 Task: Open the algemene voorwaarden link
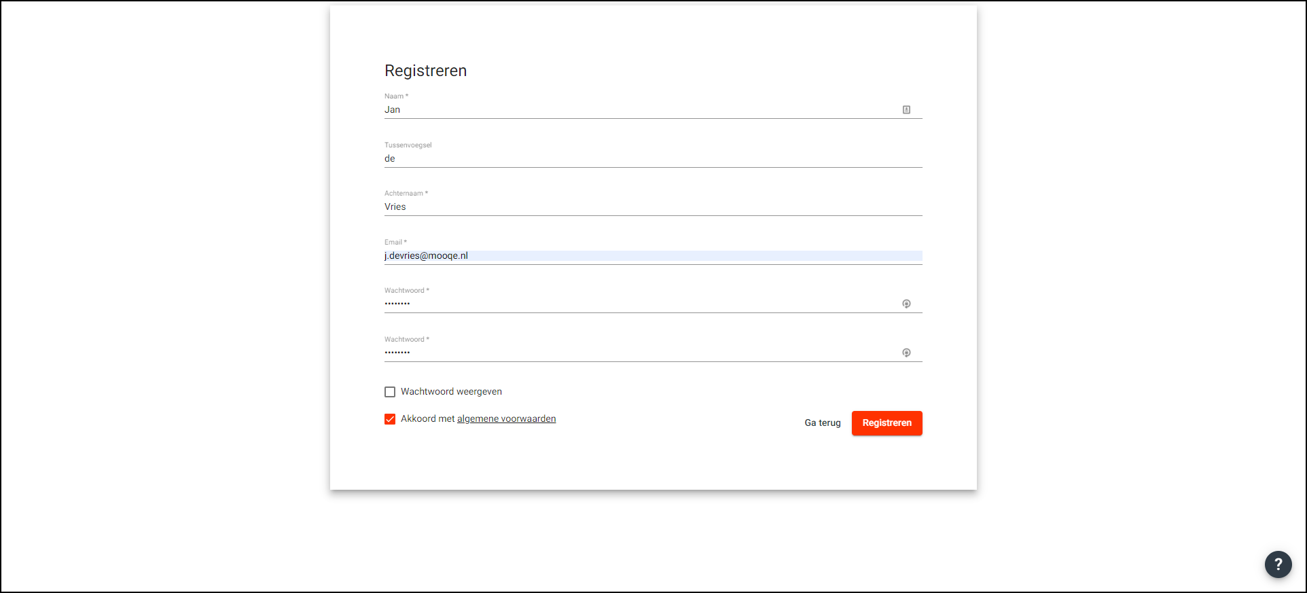click(x=506, y=419)
